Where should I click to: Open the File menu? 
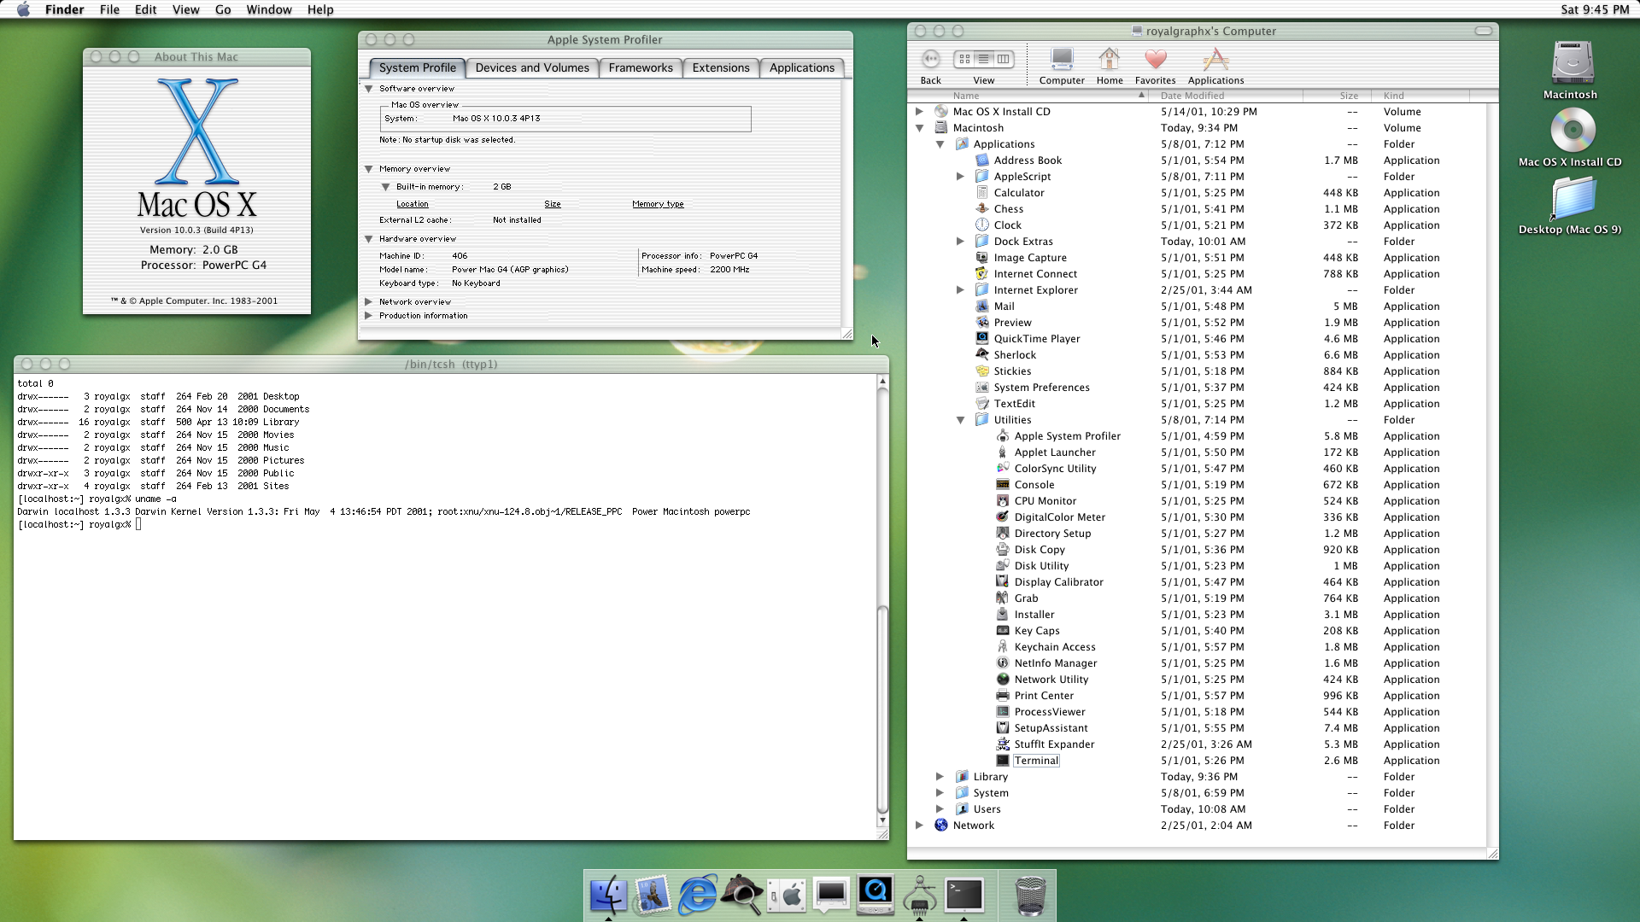(x=109, y=9)
